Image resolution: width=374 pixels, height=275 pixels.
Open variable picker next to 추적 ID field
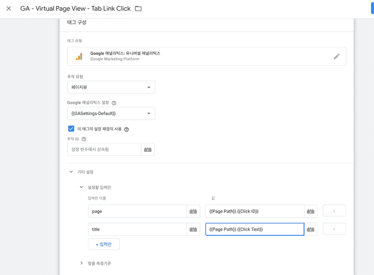(x=148, y=149)
